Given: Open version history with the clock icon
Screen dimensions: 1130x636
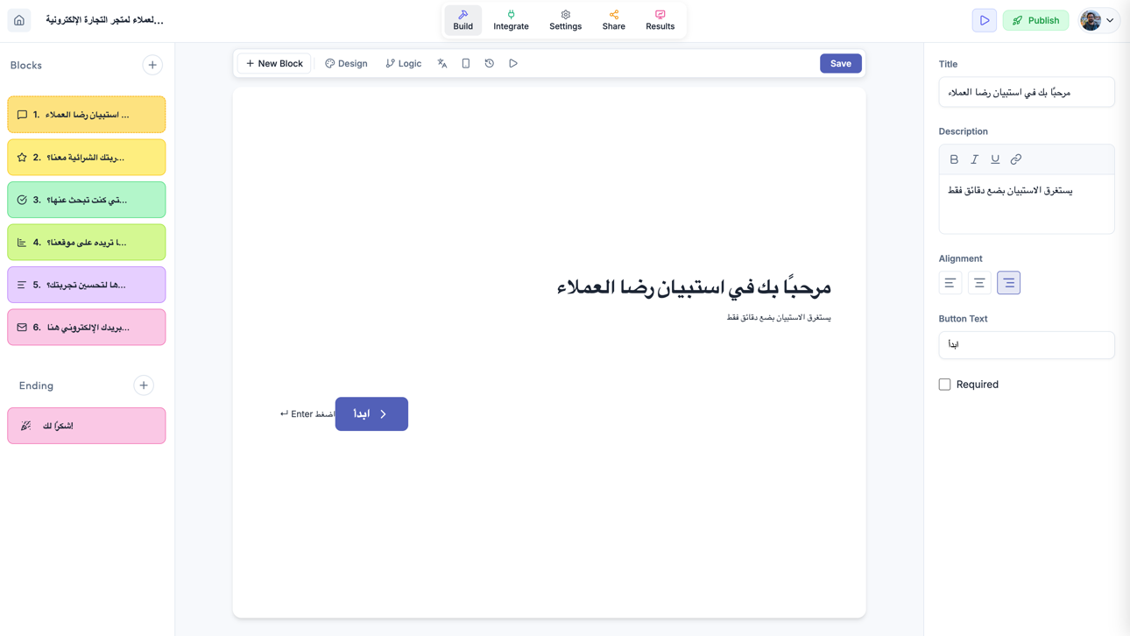Looking at the screenshot, I should [x=489, y=63].
